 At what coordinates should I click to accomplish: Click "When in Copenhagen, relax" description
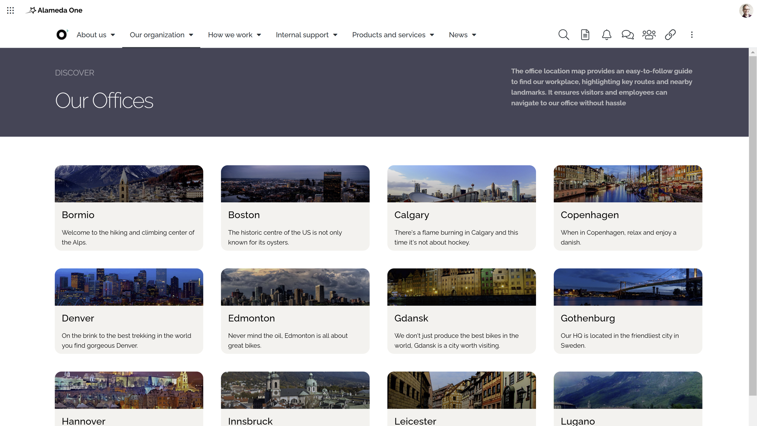point(618,237)
